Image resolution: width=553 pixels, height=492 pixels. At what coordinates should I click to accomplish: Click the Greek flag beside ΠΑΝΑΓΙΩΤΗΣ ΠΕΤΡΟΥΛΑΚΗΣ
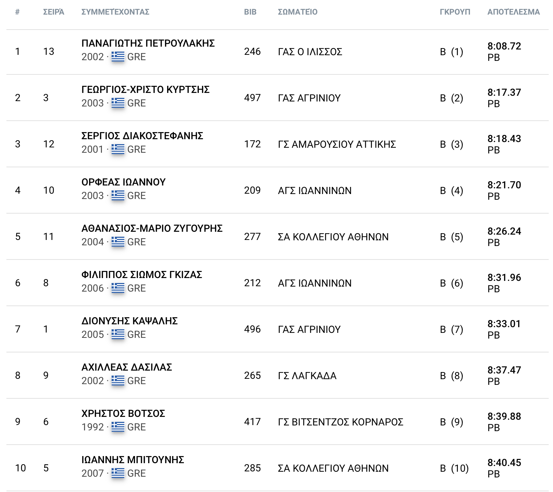pyautogui.click(x=118, y=57)
